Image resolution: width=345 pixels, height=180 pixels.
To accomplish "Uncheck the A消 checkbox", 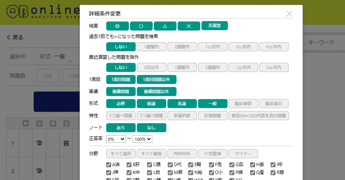I will tap(109, 165).
